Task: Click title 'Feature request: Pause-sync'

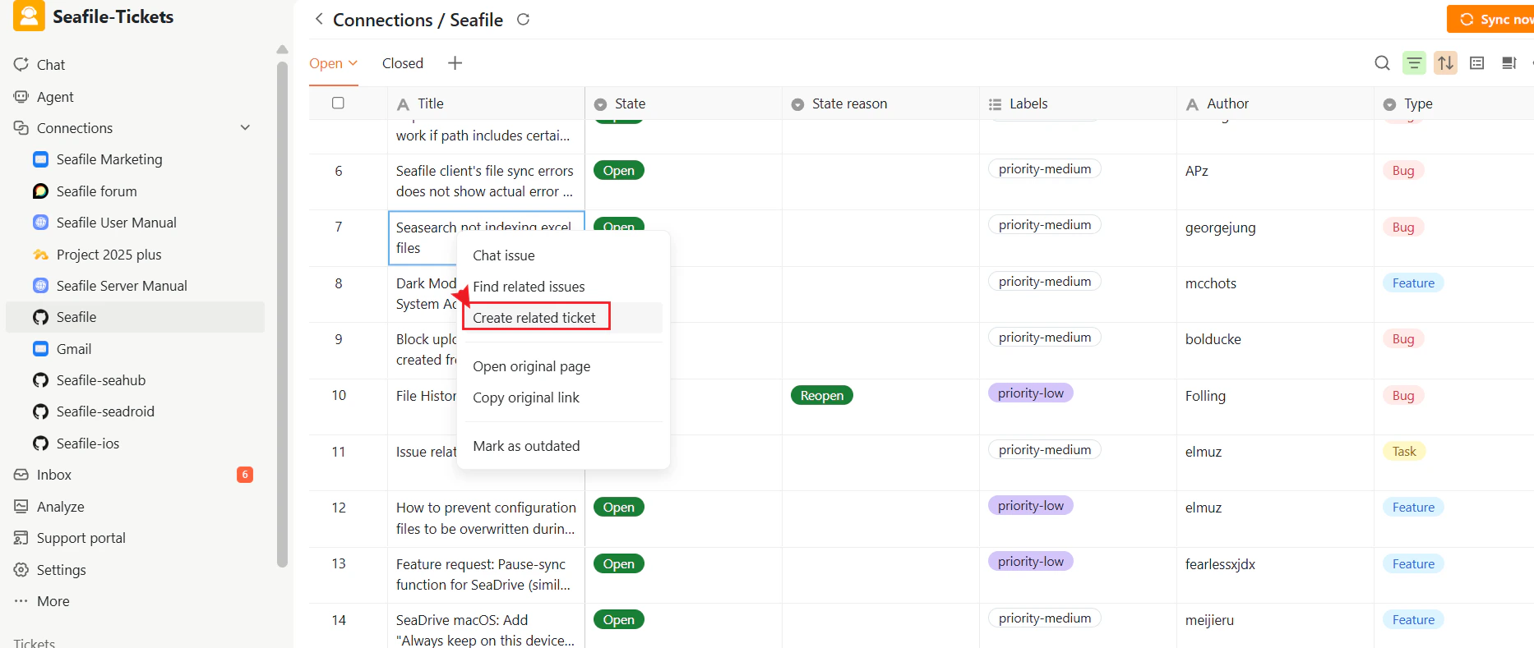Action: 483,574
